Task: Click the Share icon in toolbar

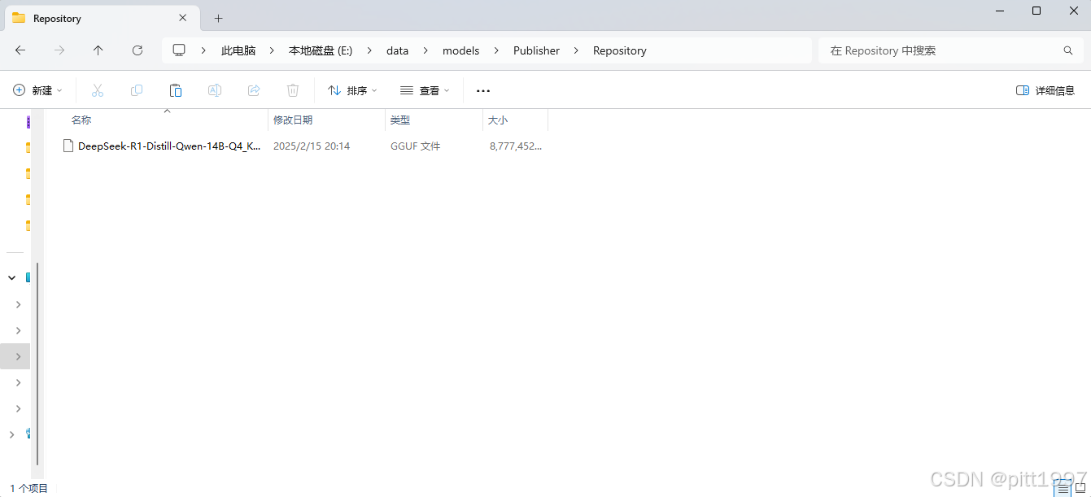Action: coord(254,90)
